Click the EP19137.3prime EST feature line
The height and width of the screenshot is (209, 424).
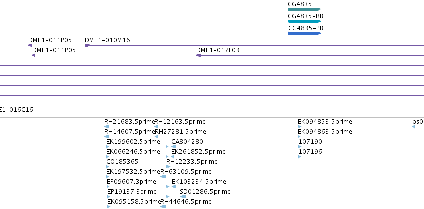pos(139,197)
